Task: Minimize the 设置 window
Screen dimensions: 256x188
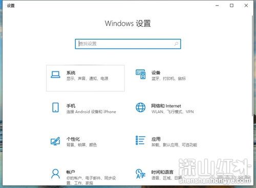Action: pos(217,6)
